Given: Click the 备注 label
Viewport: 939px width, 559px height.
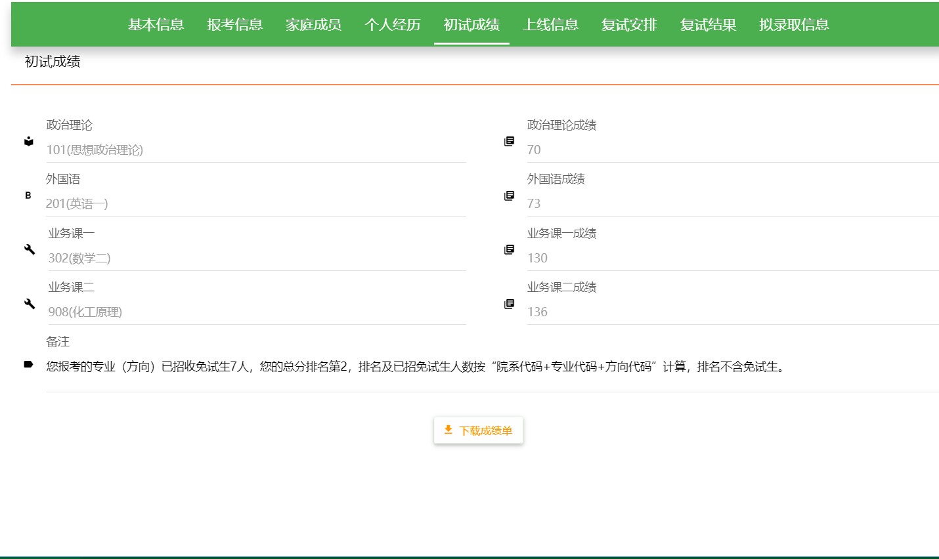Looking at the screenshot, I should [58, 341].
